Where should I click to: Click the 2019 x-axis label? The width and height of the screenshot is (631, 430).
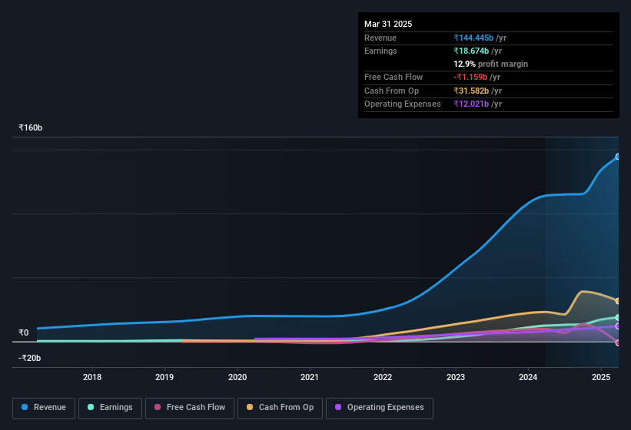point(164,377)
